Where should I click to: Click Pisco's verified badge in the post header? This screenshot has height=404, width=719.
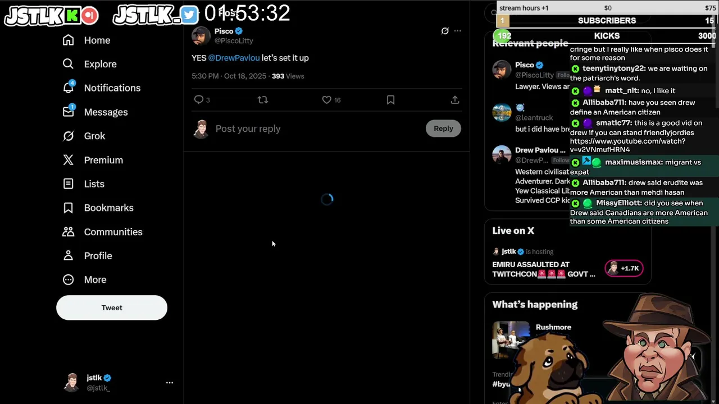[x=239, y=31]
